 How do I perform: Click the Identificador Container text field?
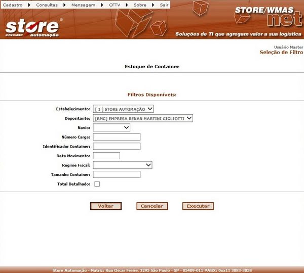pyautogui.click(x=117, y=146)
